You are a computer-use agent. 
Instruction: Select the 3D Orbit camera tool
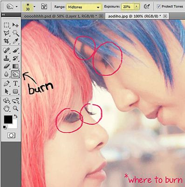15,101
